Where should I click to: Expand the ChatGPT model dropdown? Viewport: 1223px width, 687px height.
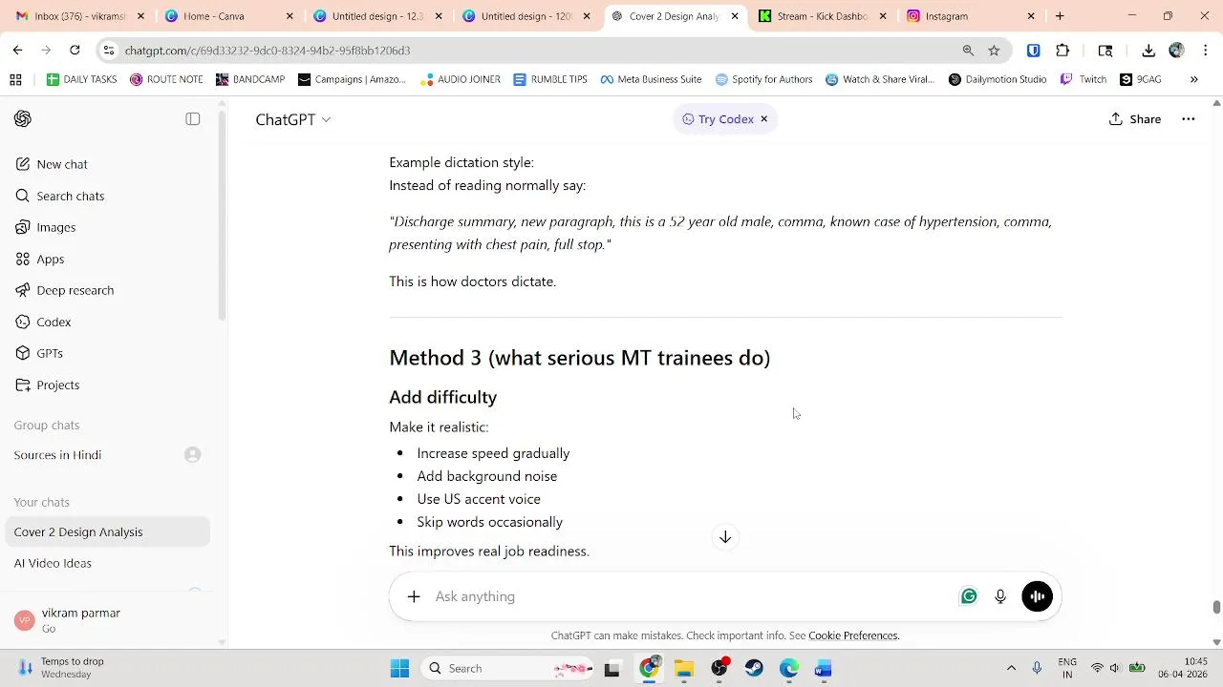[x=293, y=119]
